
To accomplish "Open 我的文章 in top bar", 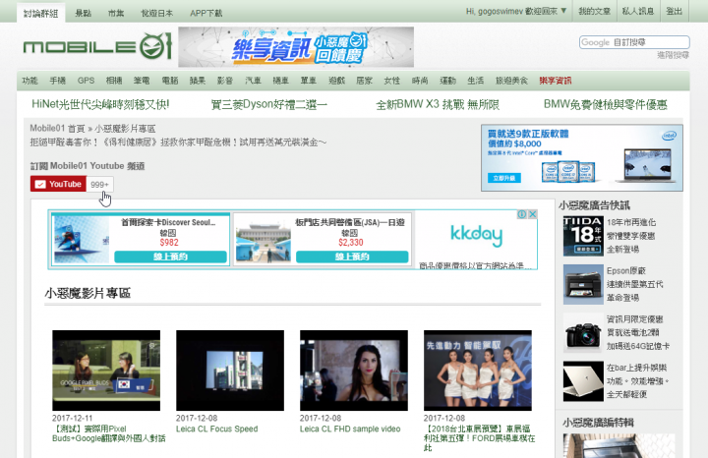I will [x=594, y=11].
